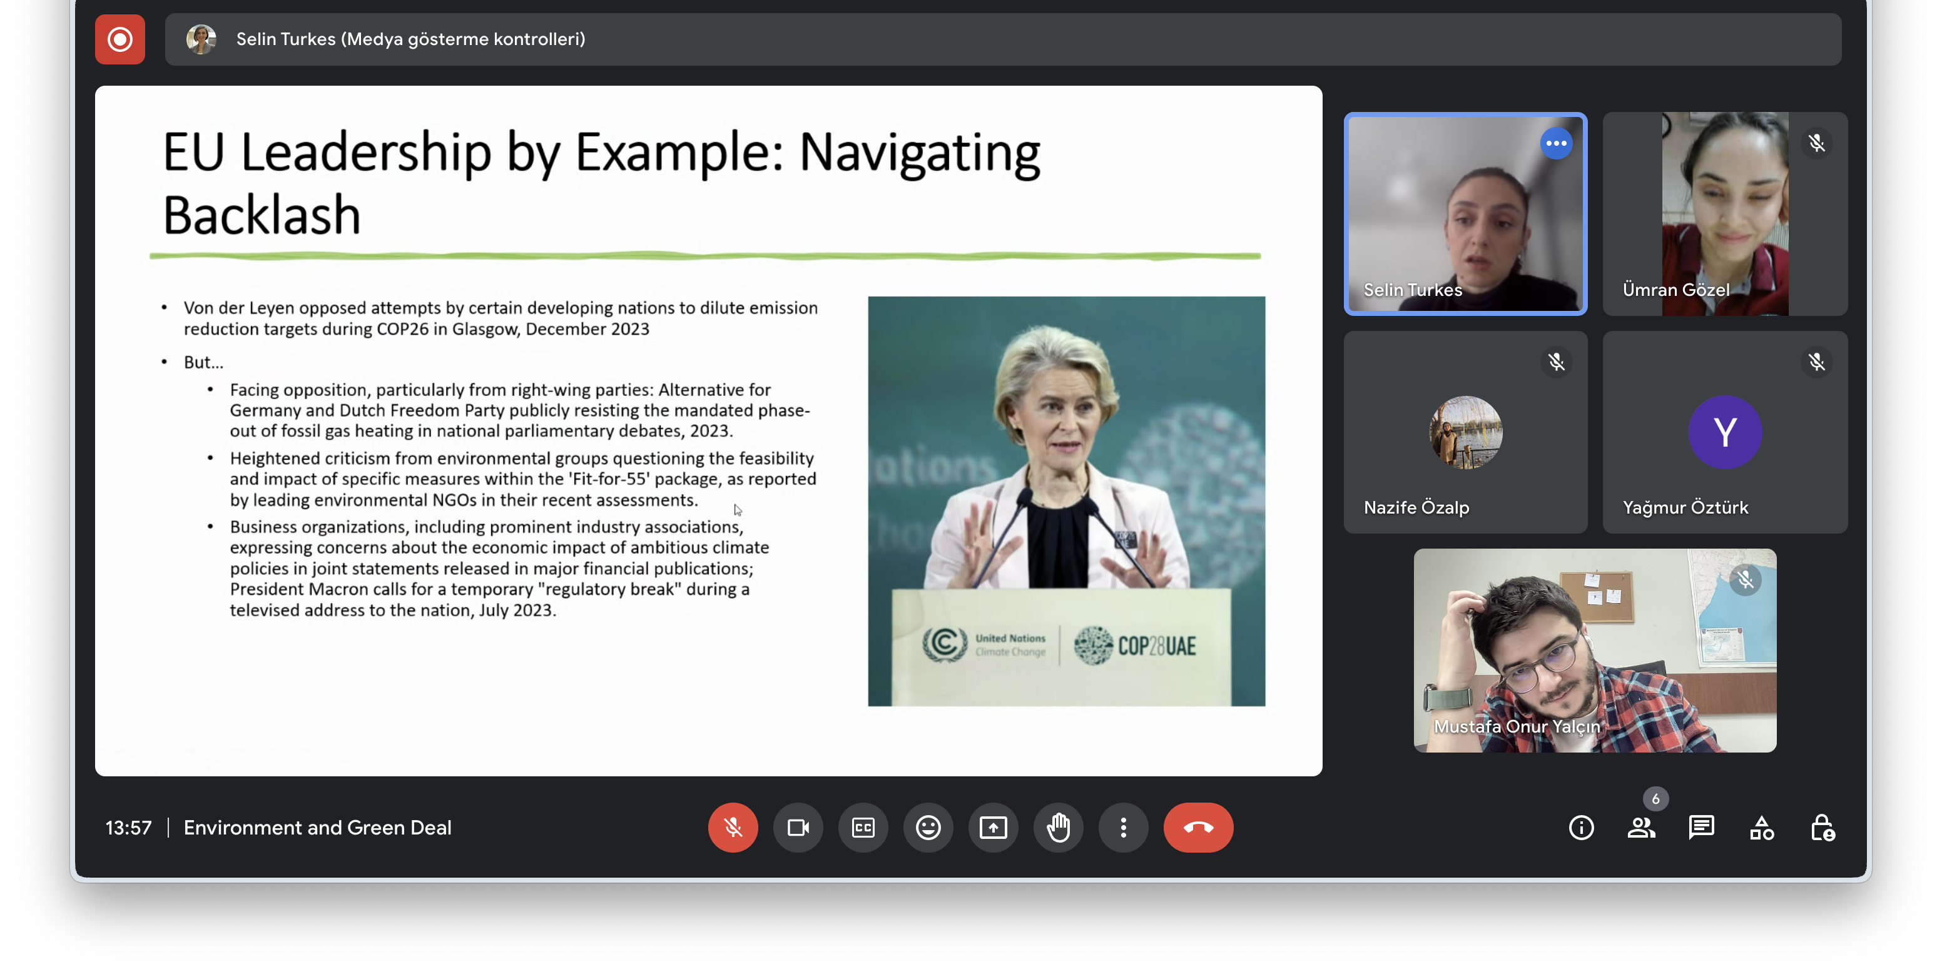This screenshot has height=974, width=1942.
Task: Toggle the camera button
Action: 798,827
